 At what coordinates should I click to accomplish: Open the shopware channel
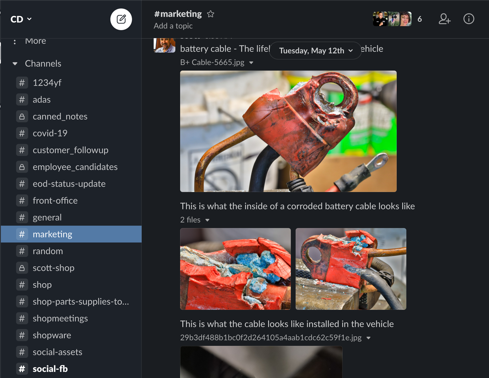[x=71, y=335]
